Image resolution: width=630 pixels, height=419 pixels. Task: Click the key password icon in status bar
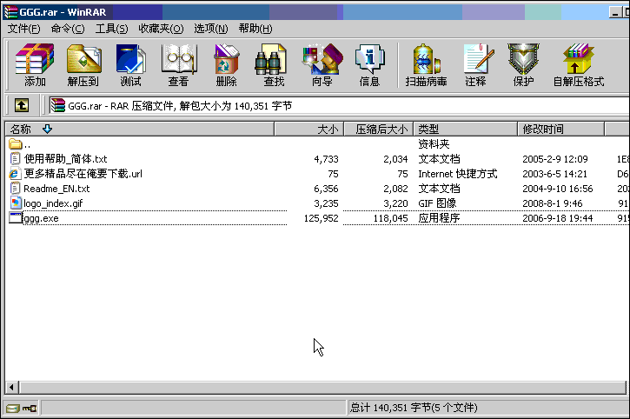pyautogui.click(x=30, y=409)
